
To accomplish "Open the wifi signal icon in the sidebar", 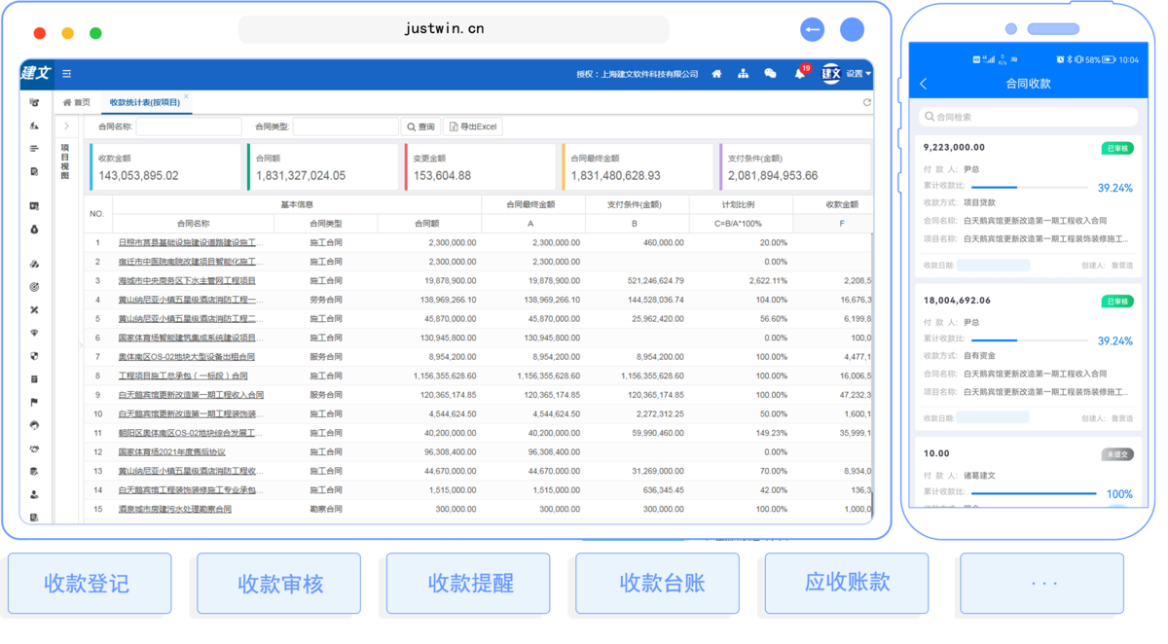I will pos(34,333).
